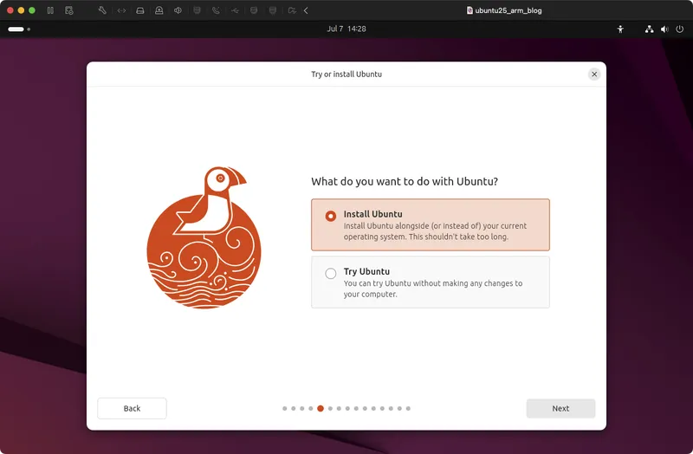Click the green macOS fullscreen button
Image resolution: width=693 pixels, height=454 pixels.
coord(32,10)
